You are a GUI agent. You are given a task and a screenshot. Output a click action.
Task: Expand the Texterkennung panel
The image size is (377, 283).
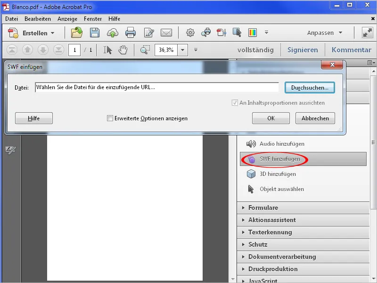303,232
